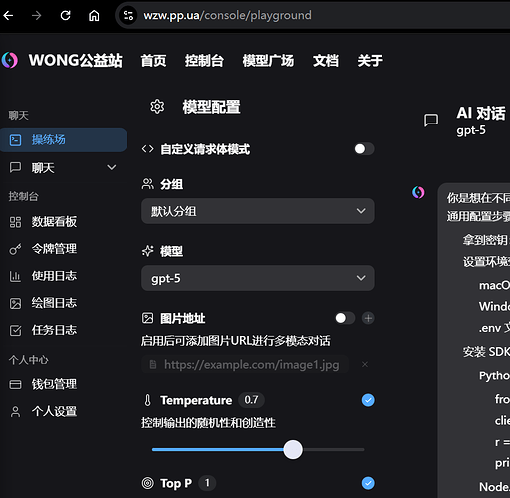The image size is (510, 498).
Task: Click the Temperature slider handle
Action: [x=293, y=450]
